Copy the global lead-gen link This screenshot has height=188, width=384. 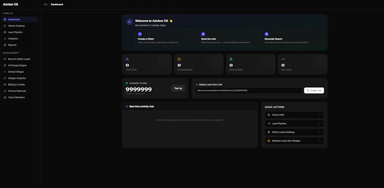tap(314, 90)
